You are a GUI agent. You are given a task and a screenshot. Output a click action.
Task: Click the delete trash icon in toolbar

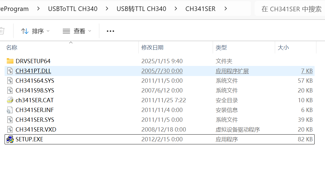point(2,31)
